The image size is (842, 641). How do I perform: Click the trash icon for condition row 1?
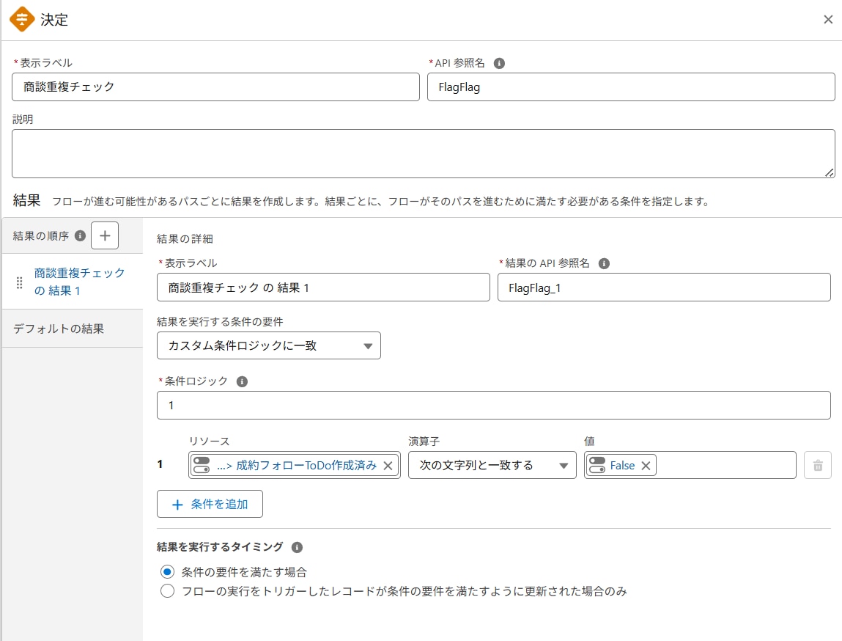tap(819, 464)
